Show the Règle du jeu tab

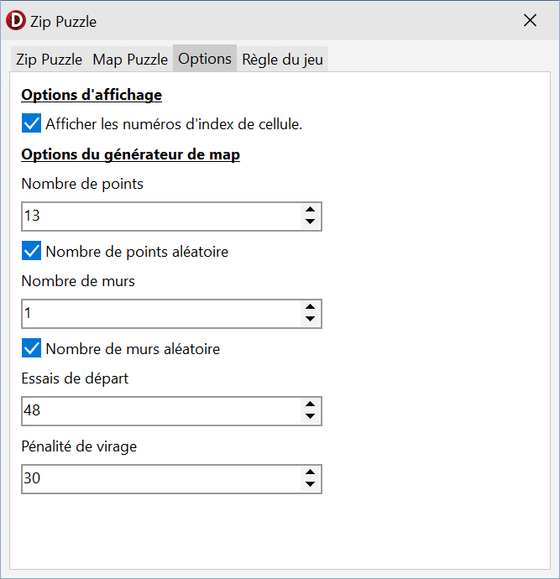pyautogui.click(x=282, y=60)
